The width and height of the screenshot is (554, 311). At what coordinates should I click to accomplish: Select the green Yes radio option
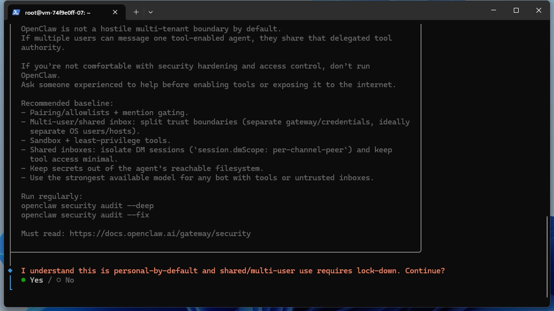[x=32, y=280]
